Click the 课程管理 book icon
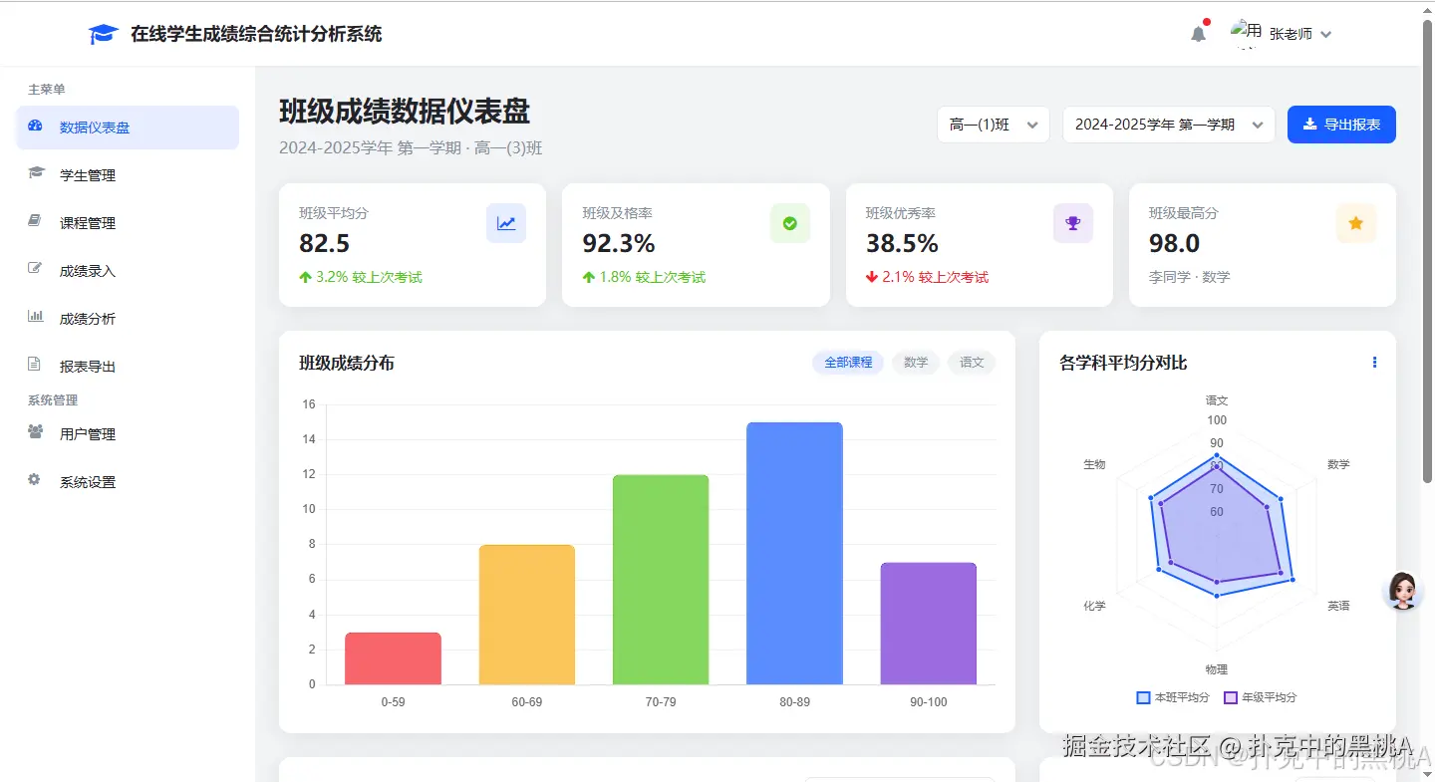Viewport: 1435px width, 782px height. (x=35, y=221)
